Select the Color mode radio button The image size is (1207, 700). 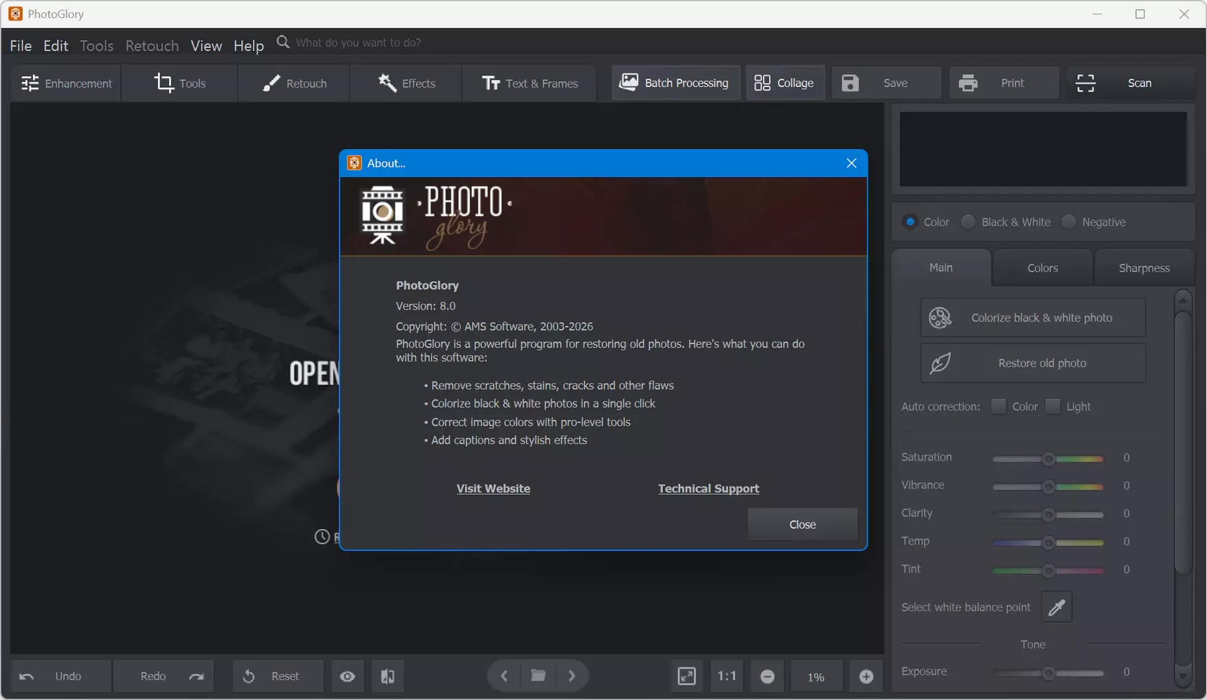pos(910,222)
